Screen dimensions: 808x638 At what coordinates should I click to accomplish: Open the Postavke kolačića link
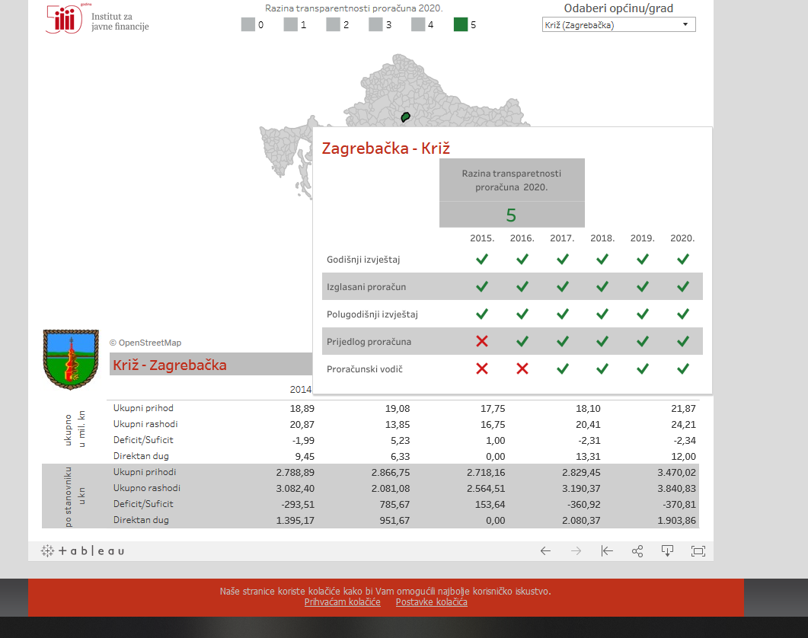[431, 602]
